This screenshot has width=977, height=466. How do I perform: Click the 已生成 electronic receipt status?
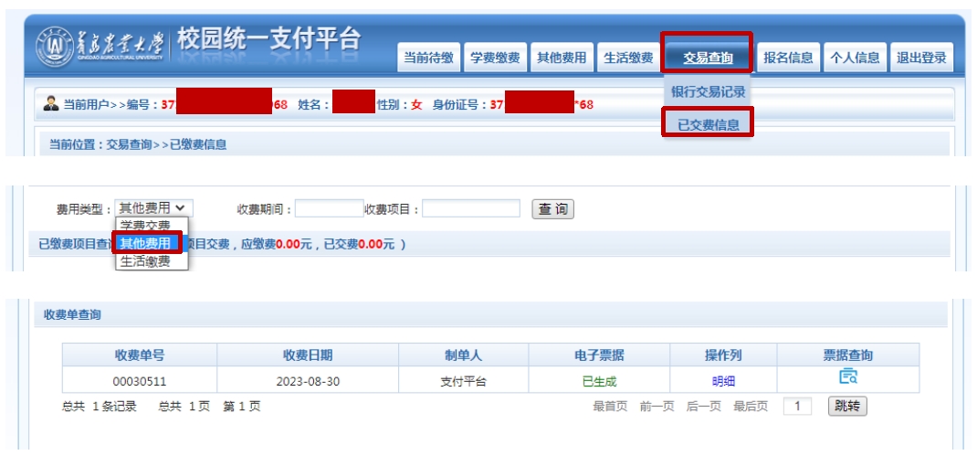tap(599, 381)
